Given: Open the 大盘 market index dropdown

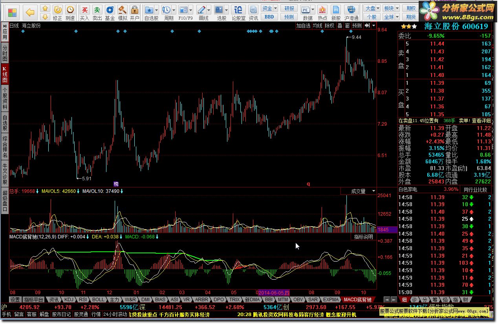Looking at the screenshot, I should (x=372, y=8).
